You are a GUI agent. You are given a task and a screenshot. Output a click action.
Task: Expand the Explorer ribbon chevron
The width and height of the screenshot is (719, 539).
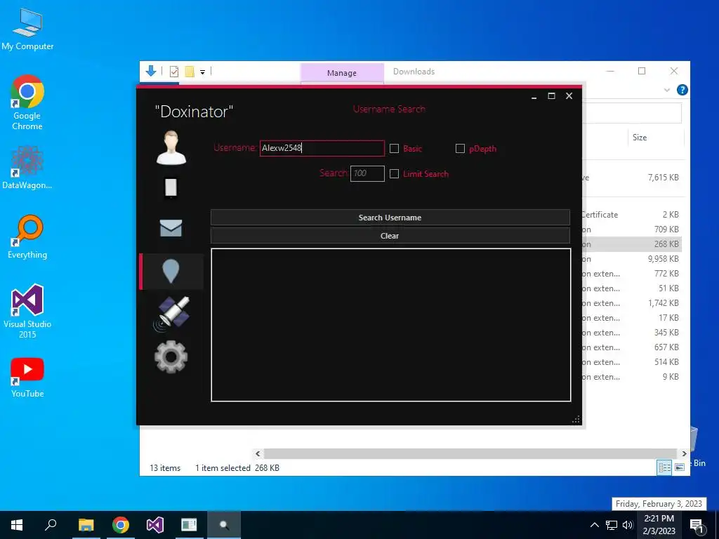(x=667, y=91)
